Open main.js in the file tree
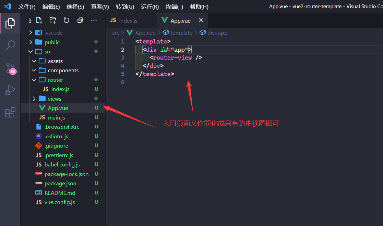Viewport: 383px width, 226px height. coord(56,117)
